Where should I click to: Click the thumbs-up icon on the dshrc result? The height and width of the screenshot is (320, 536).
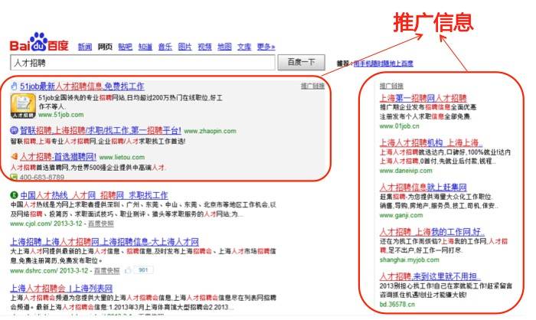click(x=128, y=270)
